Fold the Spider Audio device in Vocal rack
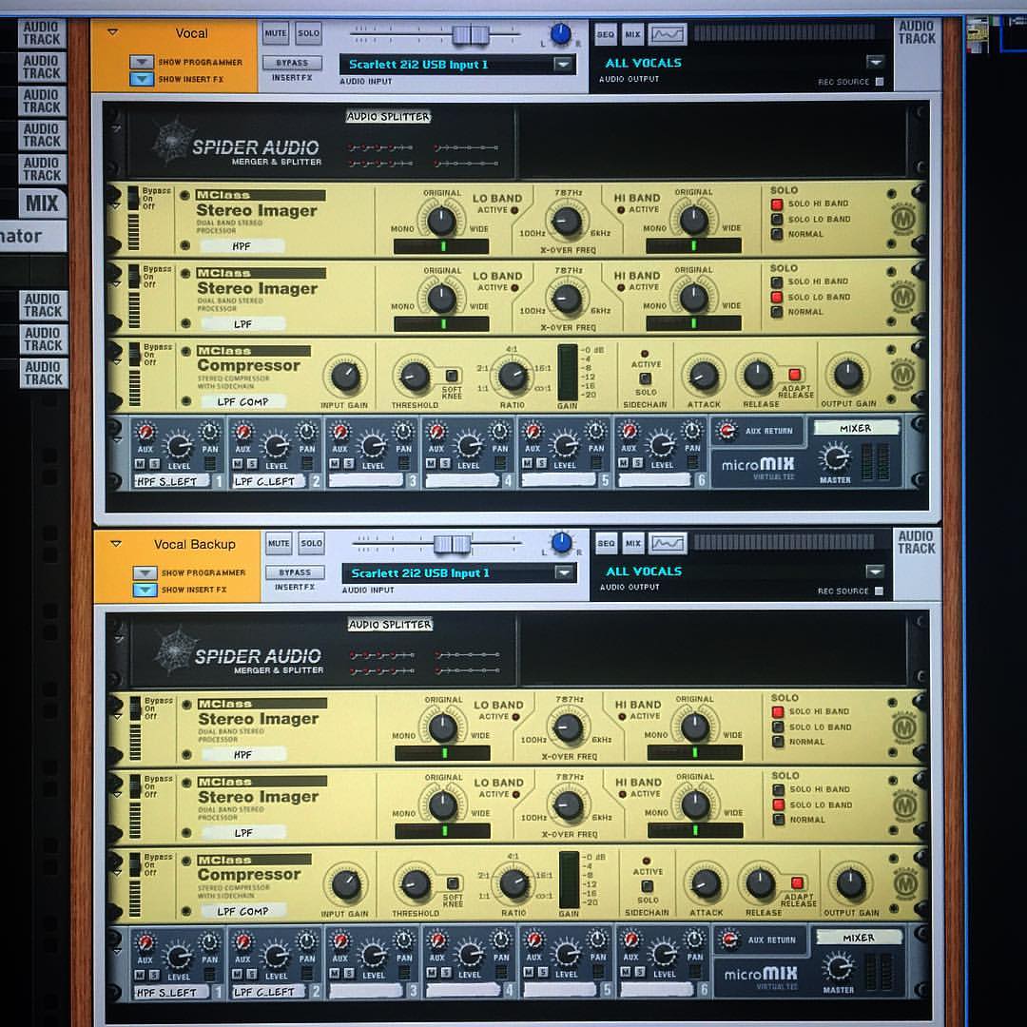The image size is (1027, 1027). point(117,129)
